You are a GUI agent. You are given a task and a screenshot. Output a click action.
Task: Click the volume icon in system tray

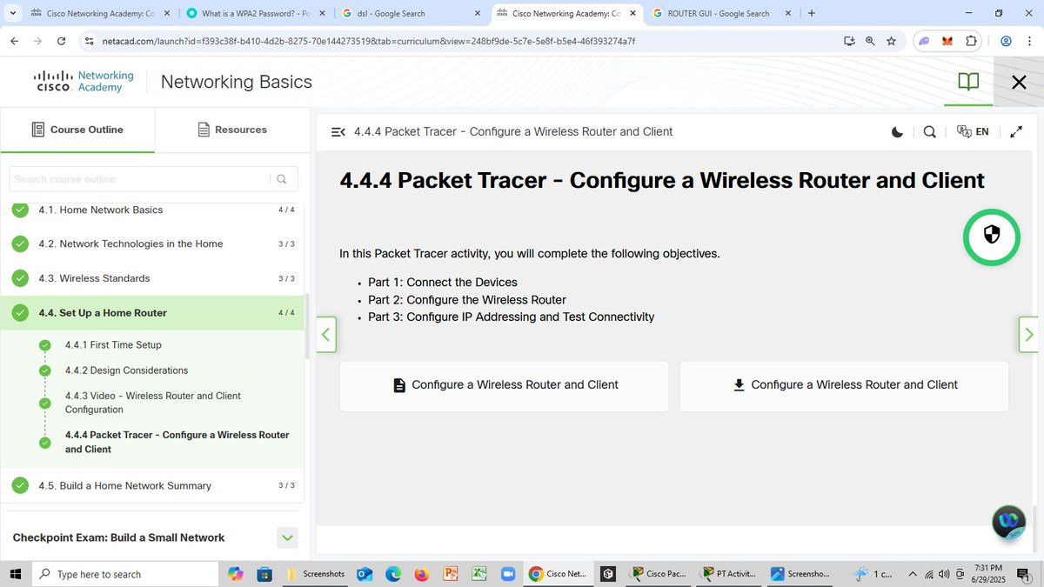click(x=944, y=574)
